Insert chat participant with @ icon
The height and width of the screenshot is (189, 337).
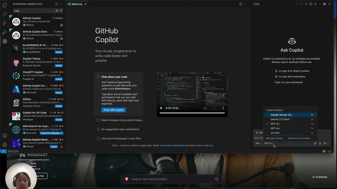315,143
